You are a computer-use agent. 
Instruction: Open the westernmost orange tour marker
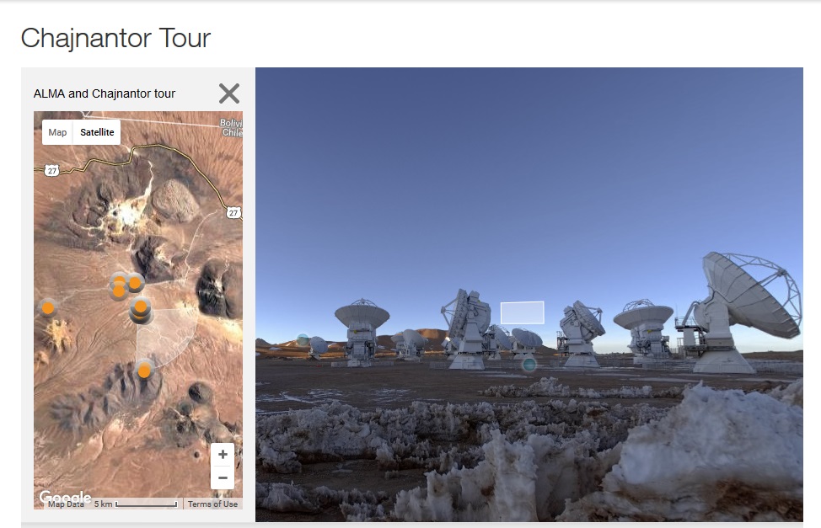click(x=48, y=307)
